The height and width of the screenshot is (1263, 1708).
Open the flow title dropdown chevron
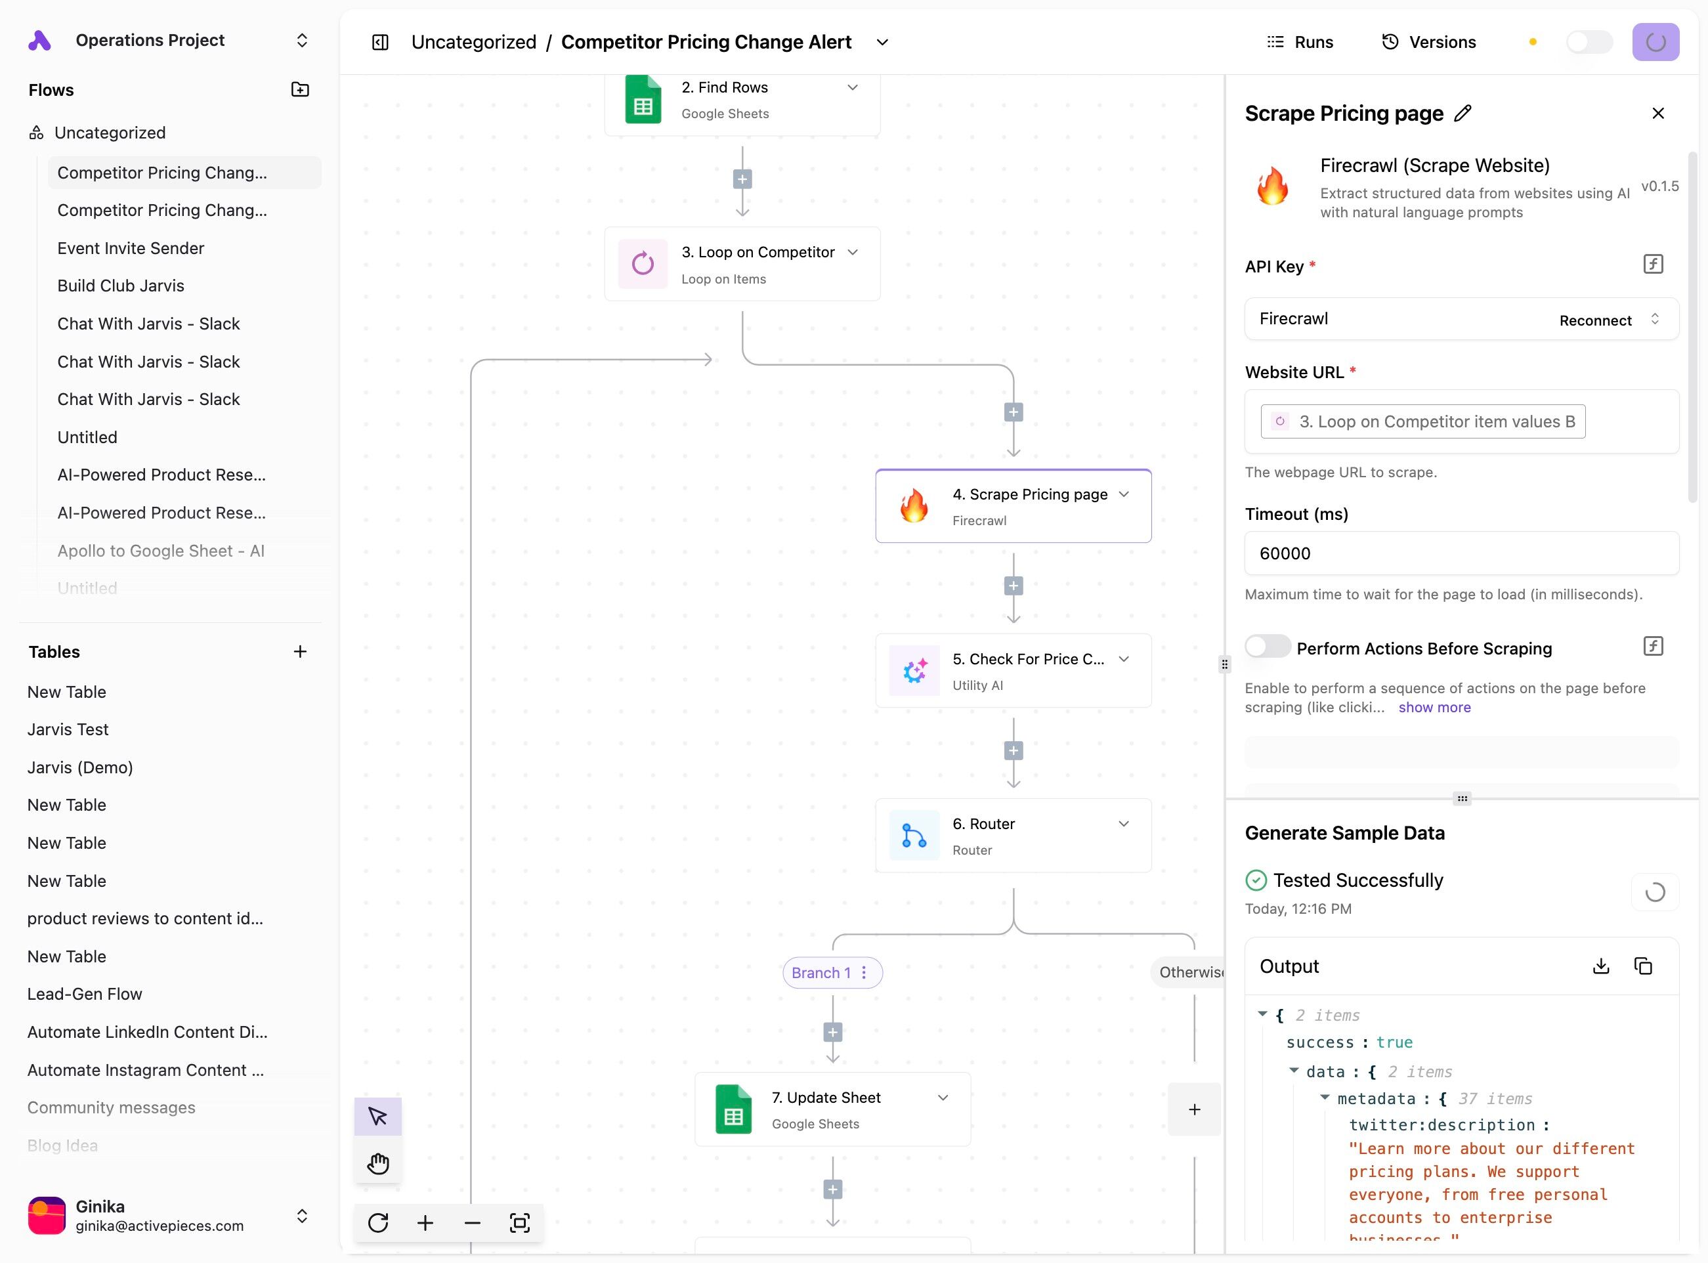pyautogui.click(x=882, y=42)
